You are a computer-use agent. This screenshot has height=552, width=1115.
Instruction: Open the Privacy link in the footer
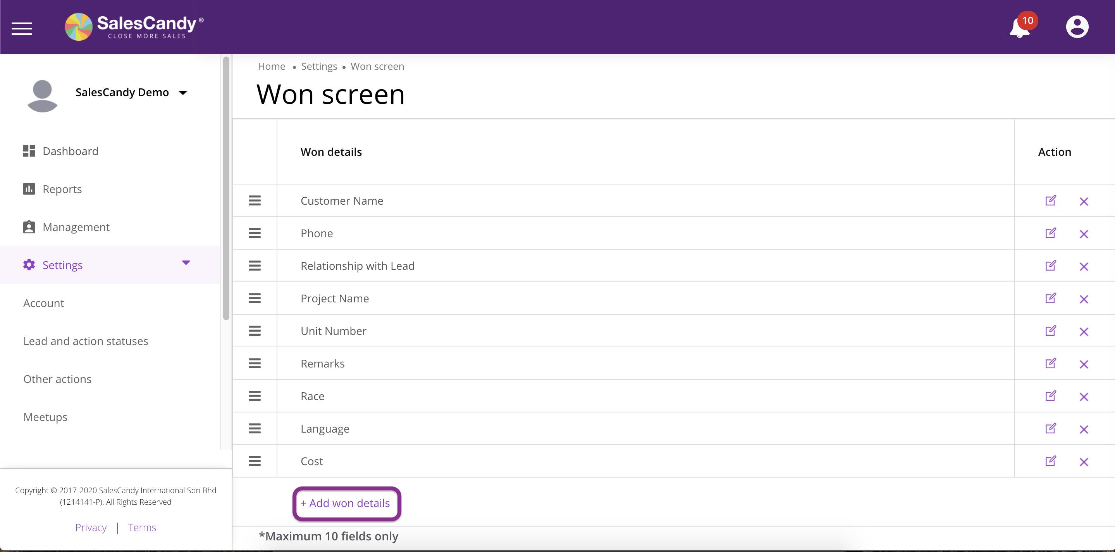click(91, 528)
